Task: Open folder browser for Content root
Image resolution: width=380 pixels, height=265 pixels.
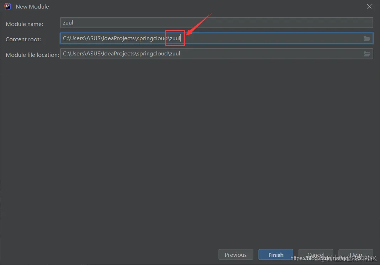Action: tap(367, 38)
